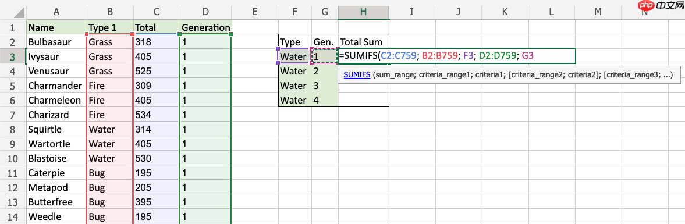This screenshot has width=685, height=224.
Task: Click the Water type cell for Squirtle
Action: pos(110,129)
